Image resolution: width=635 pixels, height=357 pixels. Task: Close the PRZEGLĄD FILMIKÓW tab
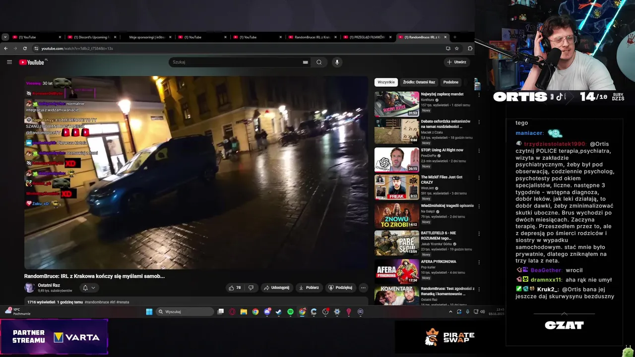tap(390, 37)
